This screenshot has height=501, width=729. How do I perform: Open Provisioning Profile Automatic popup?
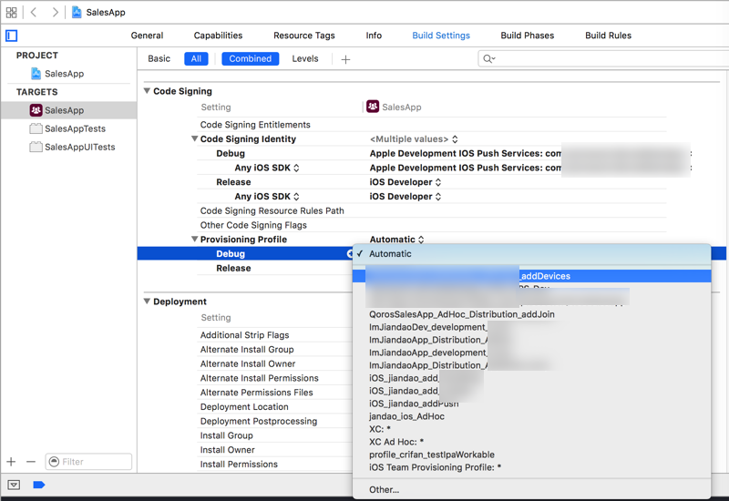point(396,240)
